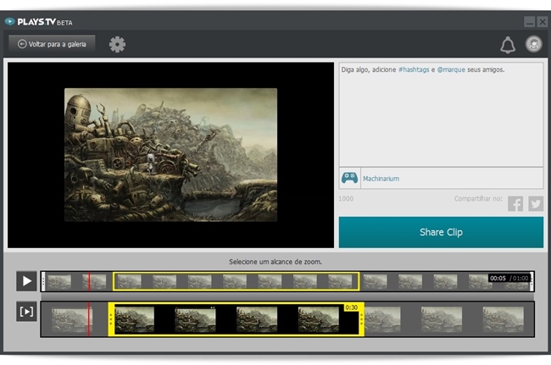Click the red playhead on upper timeline
Image resolution: width=551 pixels, height=365 pixels.
click(88, 280)
